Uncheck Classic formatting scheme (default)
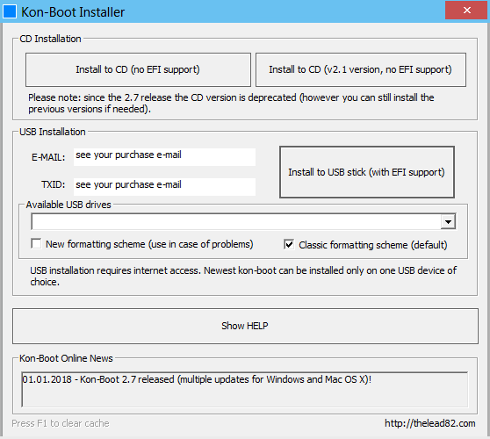 tap(289, 244)
